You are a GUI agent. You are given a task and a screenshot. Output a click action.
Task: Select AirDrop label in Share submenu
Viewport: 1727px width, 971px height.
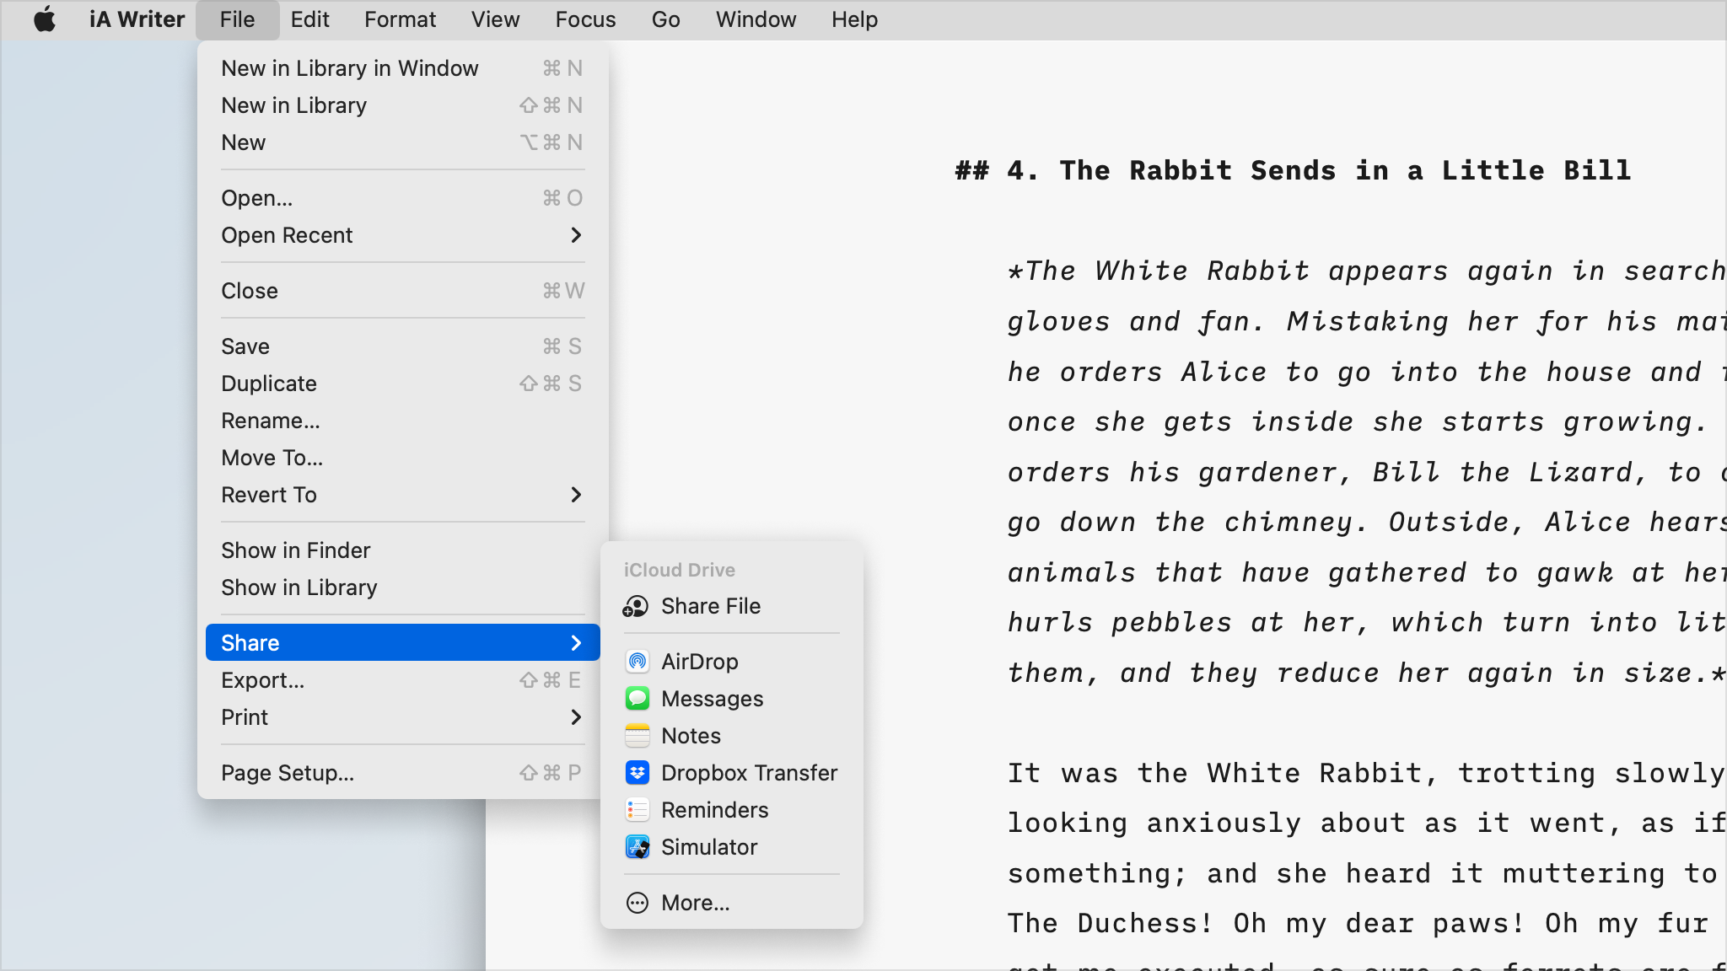(700, 662)
